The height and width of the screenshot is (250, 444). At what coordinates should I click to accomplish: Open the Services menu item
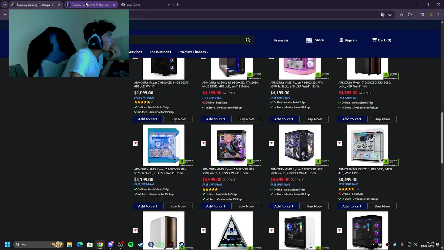(x=136, y=52)
